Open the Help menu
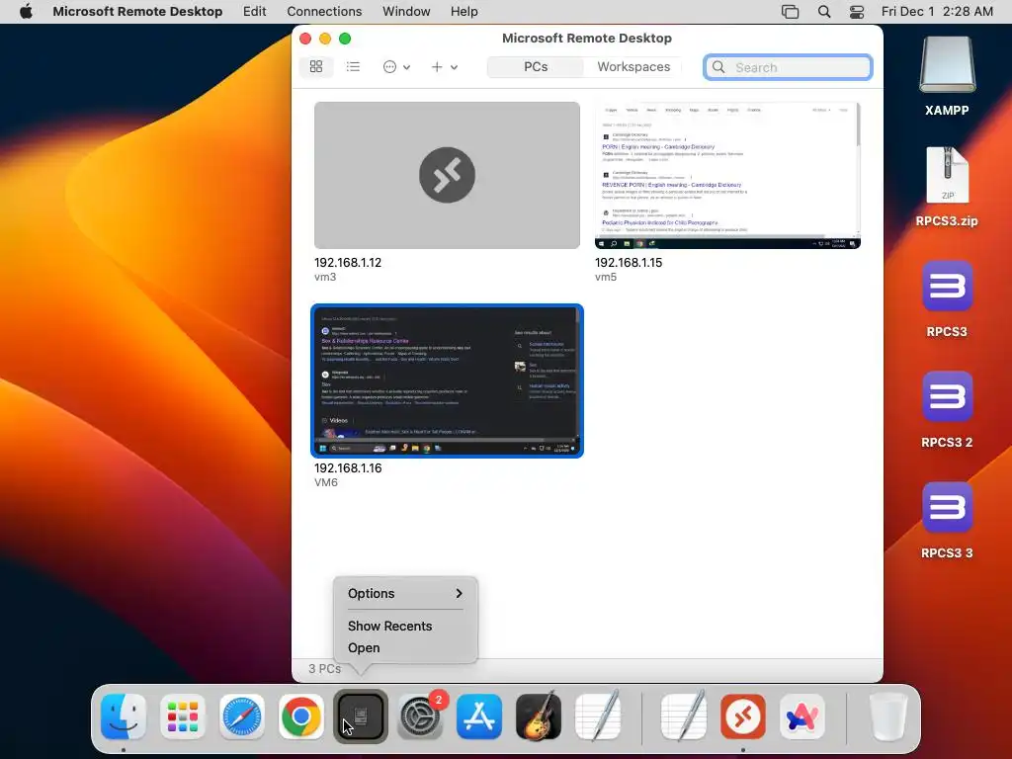This screenshot has width=1012, height=759. (464, 12)
